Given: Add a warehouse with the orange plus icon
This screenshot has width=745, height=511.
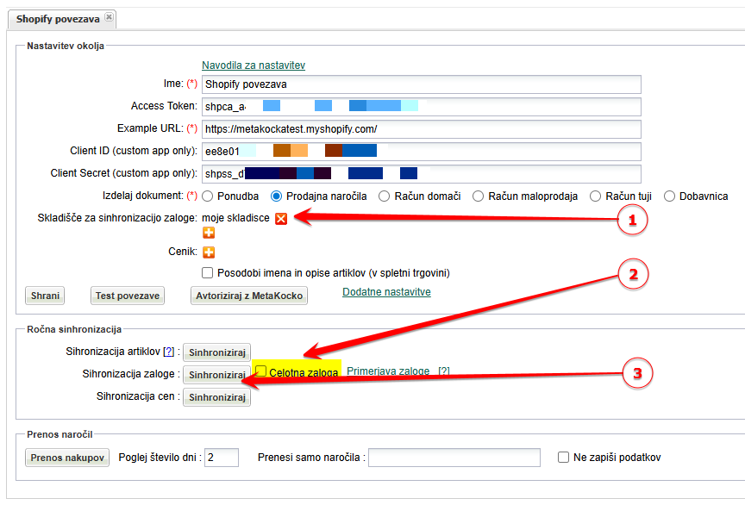Looking at the screenshot, I should click(x=209, y=233).
